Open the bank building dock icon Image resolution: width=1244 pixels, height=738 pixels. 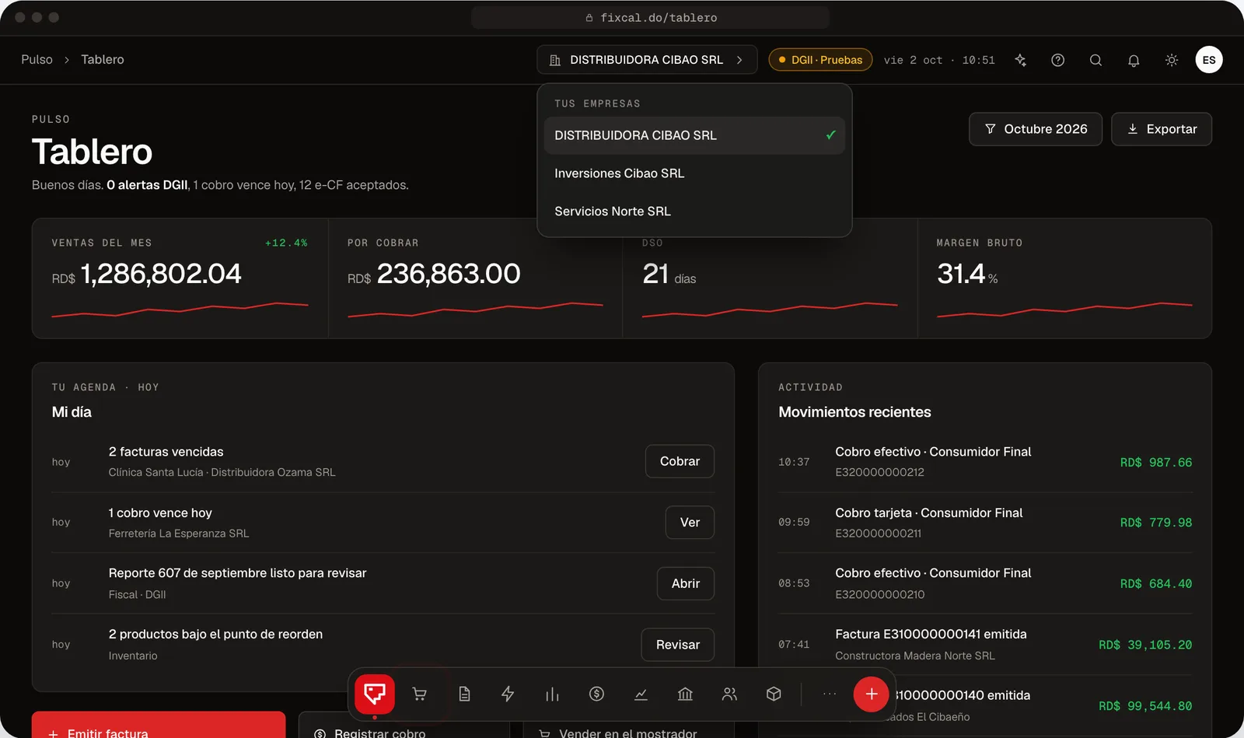[685, 694]
